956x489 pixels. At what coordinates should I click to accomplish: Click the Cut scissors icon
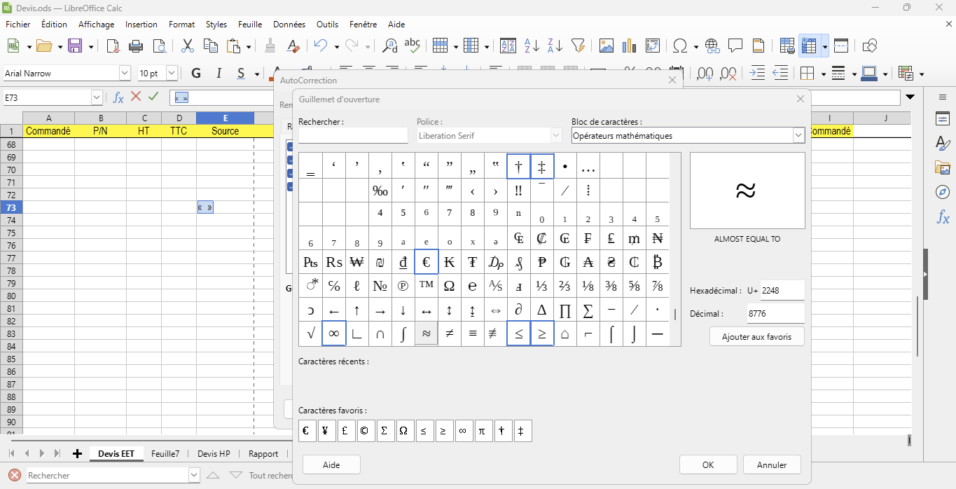click(187, 46)
